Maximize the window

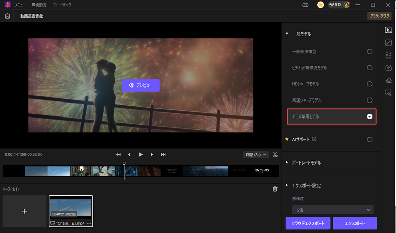[x=373, y=5]
